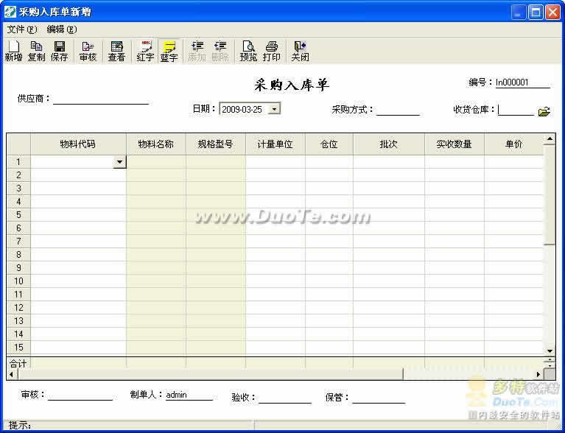Select row header 15 in the grid

(x=18, y=348)
